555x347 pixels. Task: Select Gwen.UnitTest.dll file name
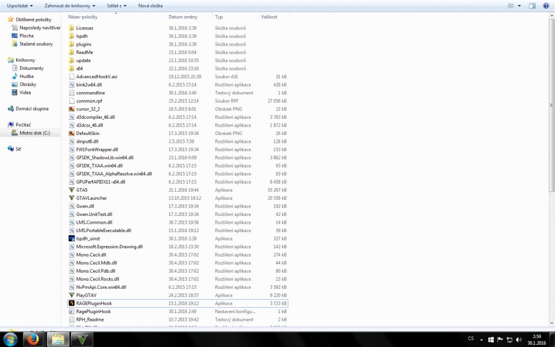pyautogui.click(x=94, y=214)
